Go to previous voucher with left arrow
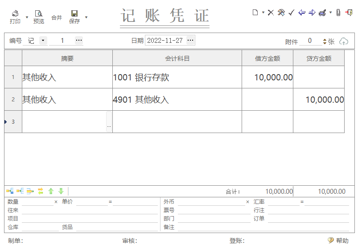The width and height of the screenshot is (358, 246). (x=302, y=13)
